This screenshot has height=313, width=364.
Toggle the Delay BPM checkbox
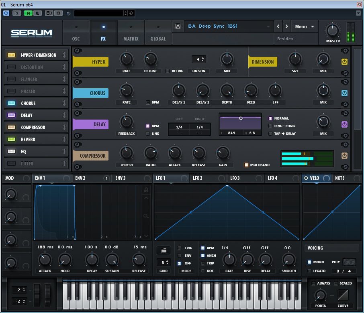click(x=147, y=126)
